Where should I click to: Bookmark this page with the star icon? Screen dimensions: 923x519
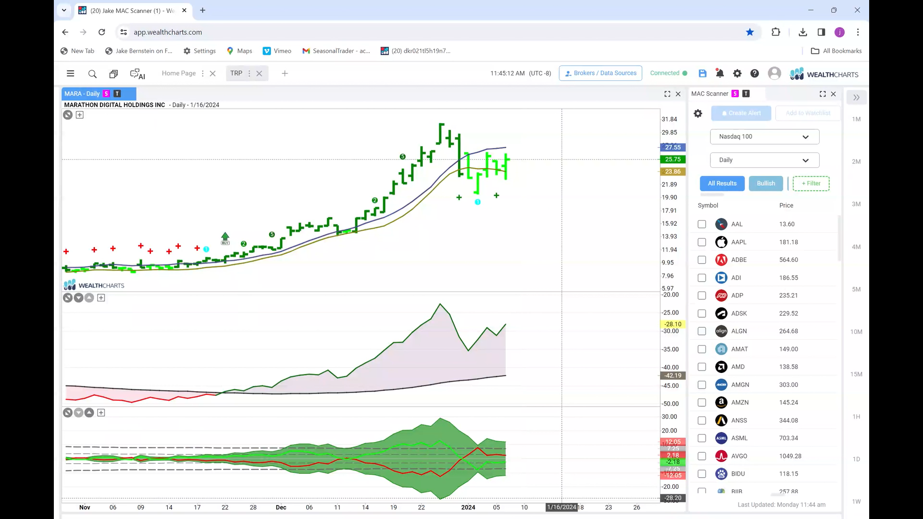pos(750,32)
